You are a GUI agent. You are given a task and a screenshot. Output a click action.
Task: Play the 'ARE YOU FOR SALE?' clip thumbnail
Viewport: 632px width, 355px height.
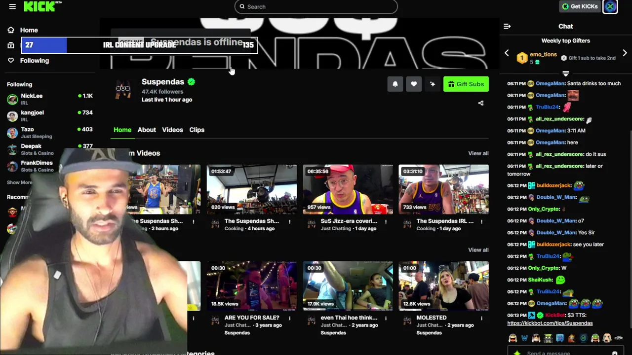click(x=252, y=286)
